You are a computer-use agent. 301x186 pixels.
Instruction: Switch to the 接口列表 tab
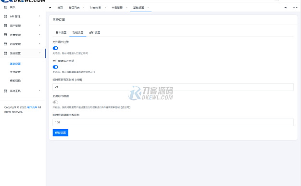(x=74, y=8)
